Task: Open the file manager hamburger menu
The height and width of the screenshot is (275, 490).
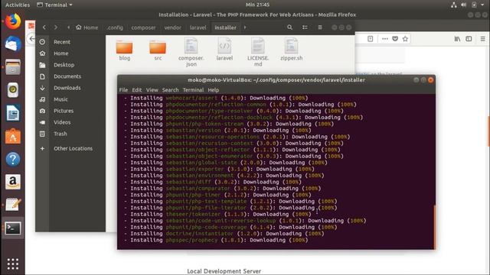Action: (x=320, y=27)
